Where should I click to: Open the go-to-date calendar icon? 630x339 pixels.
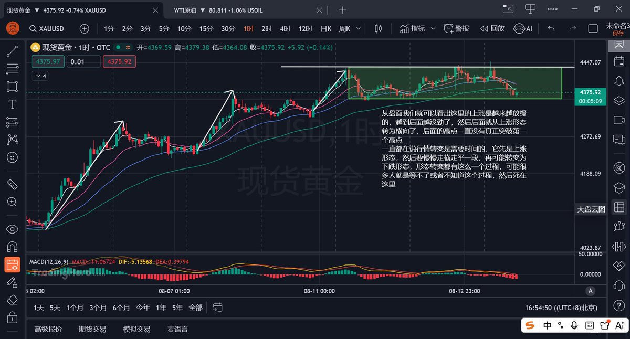pos(218,308)
